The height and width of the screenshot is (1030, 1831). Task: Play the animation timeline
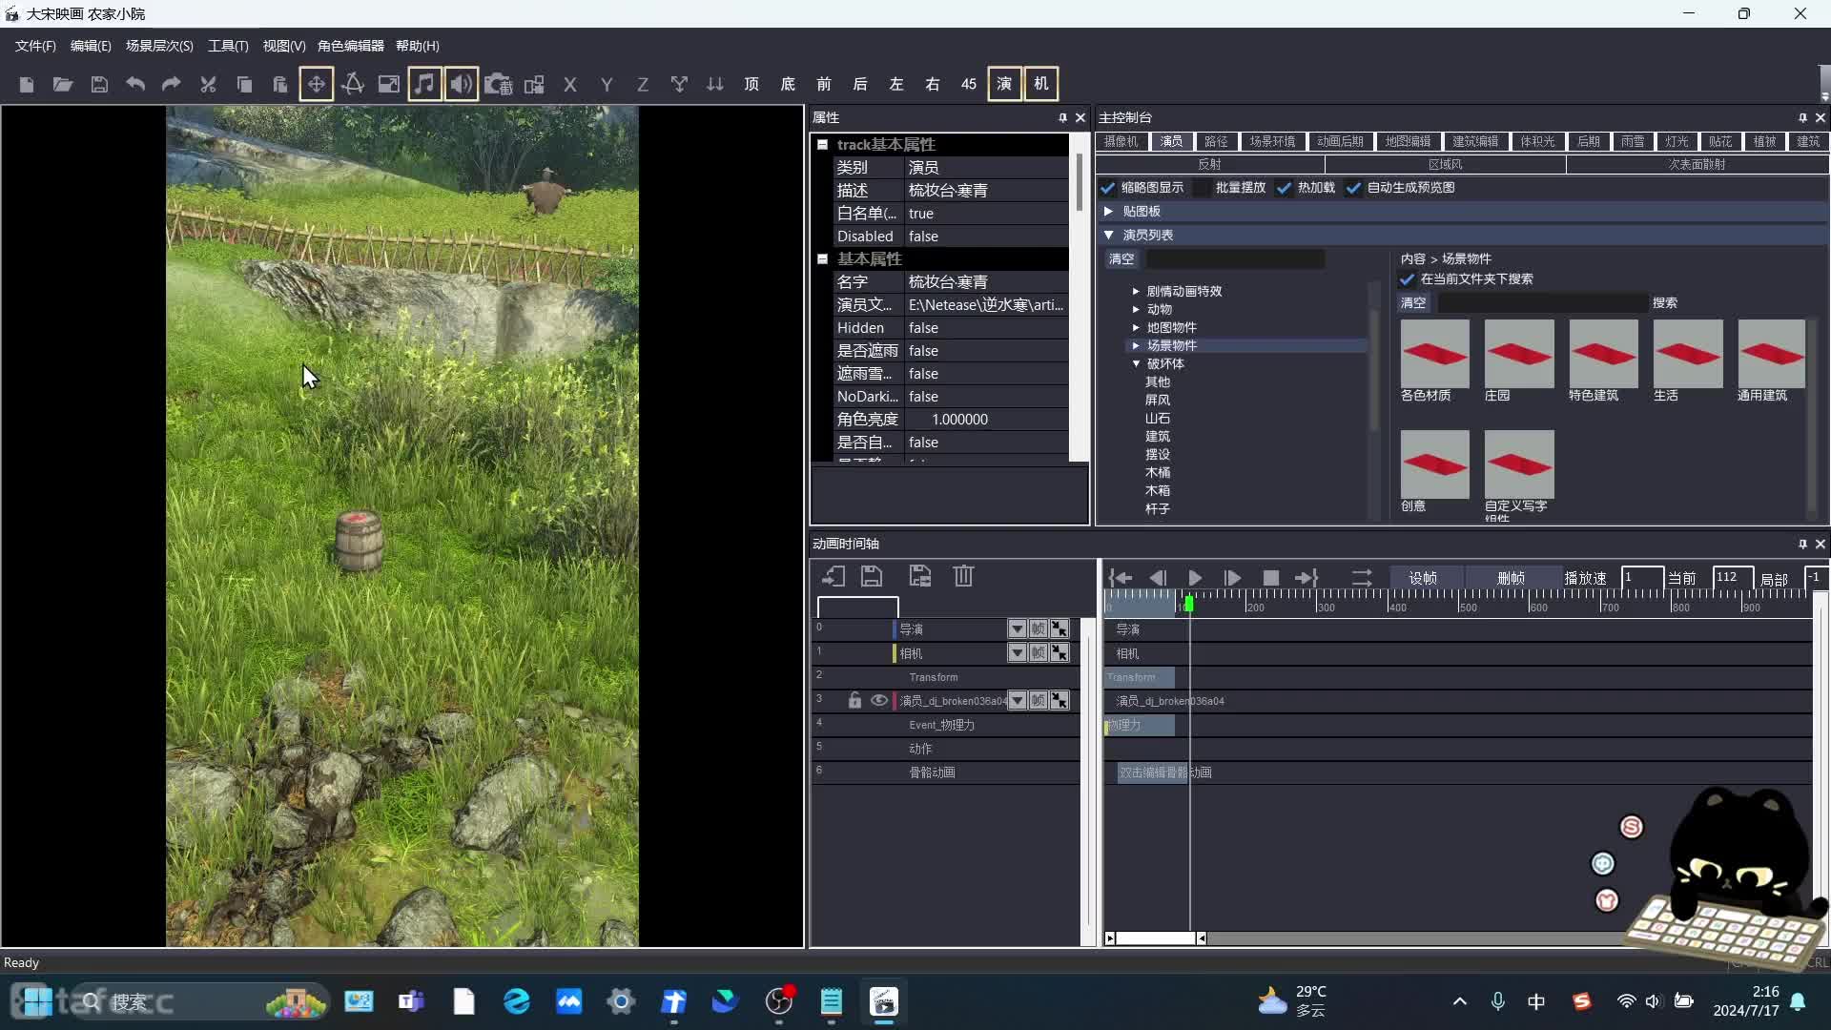click(x=1195, y=578)
